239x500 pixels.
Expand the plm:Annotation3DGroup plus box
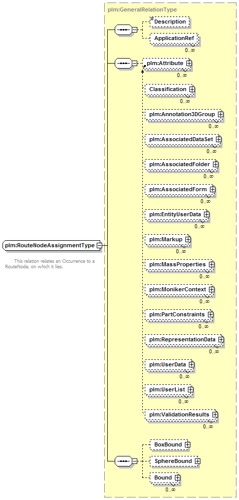click(x=220, y=114)
